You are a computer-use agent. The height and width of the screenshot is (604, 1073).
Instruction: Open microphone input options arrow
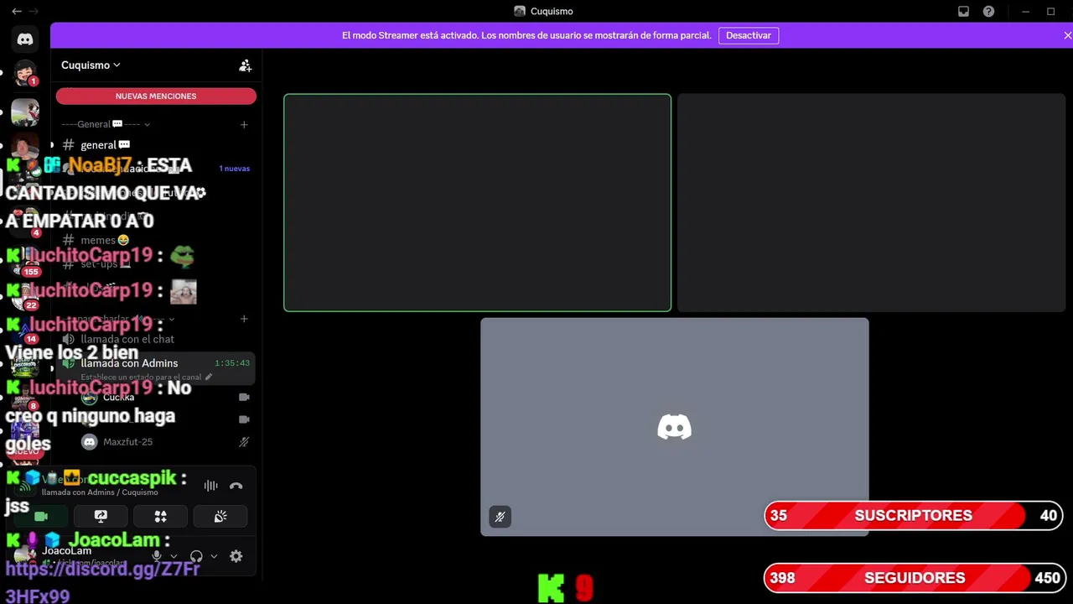(174, 556)
